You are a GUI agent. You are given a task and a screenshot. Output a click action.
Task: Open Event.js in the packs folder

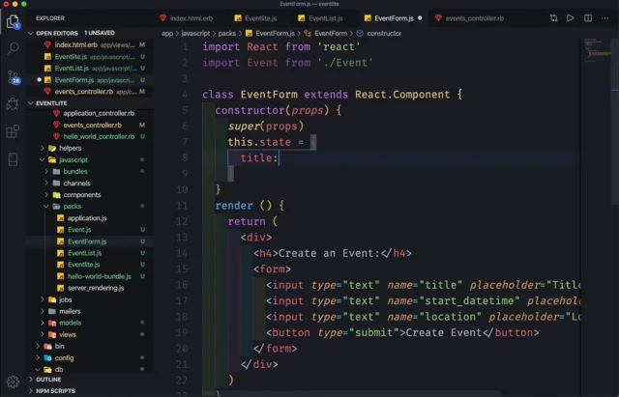(79, 230)
